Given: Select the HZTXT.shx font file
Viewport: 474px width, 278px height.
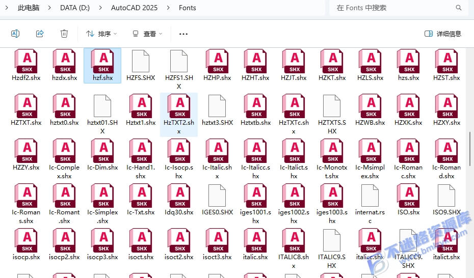Looking at the screenshot, I should tap(26, 110).
